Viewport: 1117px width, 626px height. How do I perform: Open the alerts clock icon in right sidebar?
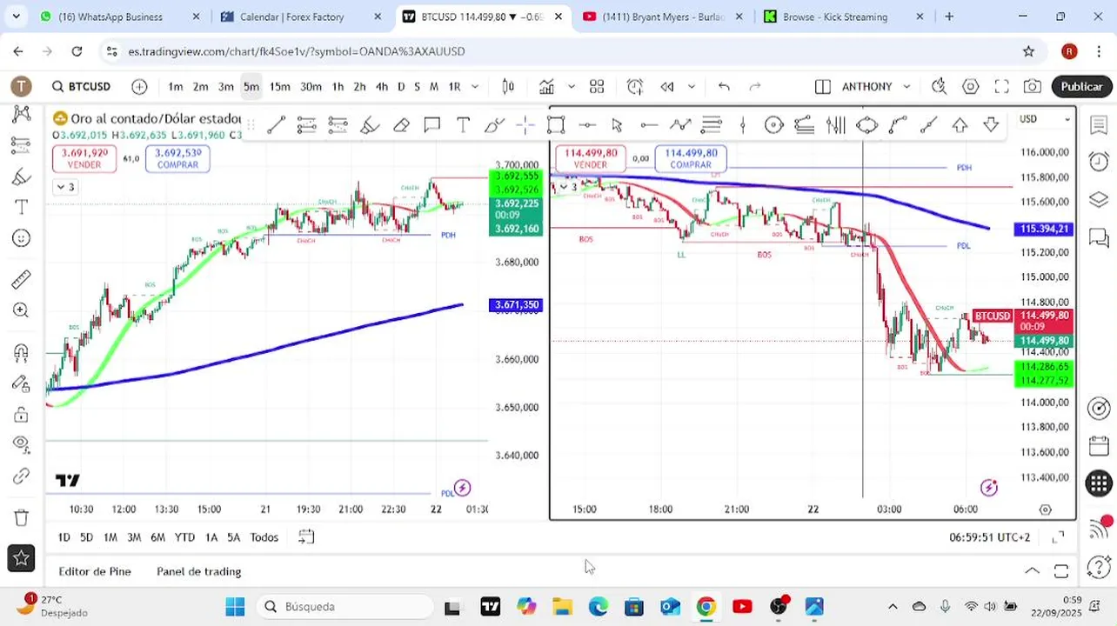point(1099,162)
